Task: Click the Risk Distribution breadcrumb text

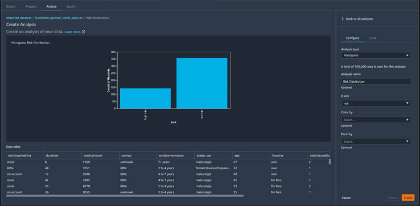Action: (98, 18)
